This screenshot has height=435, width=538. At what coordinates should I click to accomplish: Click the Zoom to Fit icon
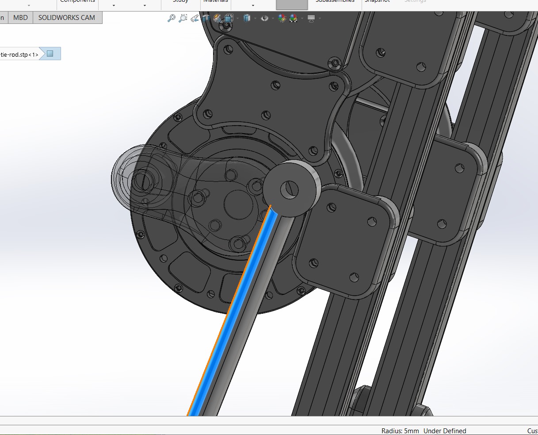(x=172, y=19)
